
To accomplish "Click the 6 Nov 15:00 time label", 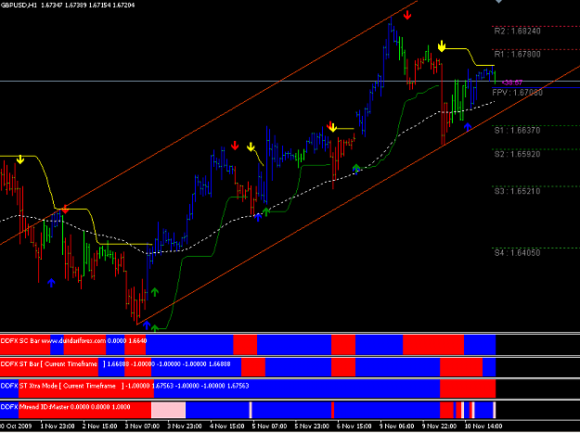I will [354, 427].
